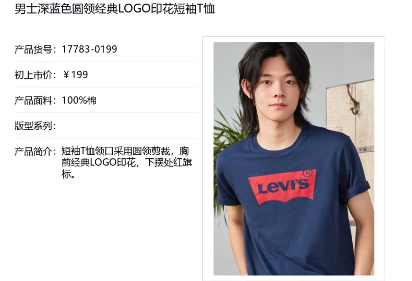Click the product title about the dark blue T恤

point(115,9)
